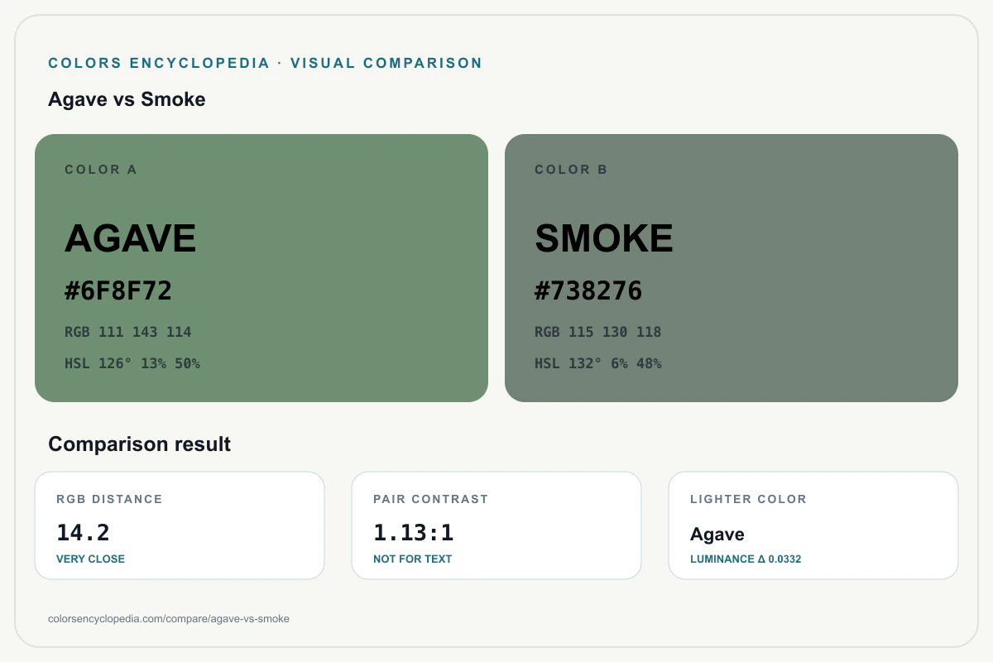Image resolution: width=993 pixels, height=662 pixels.
Task: Select the AGAVE color name heading
Action: [131, 238]
